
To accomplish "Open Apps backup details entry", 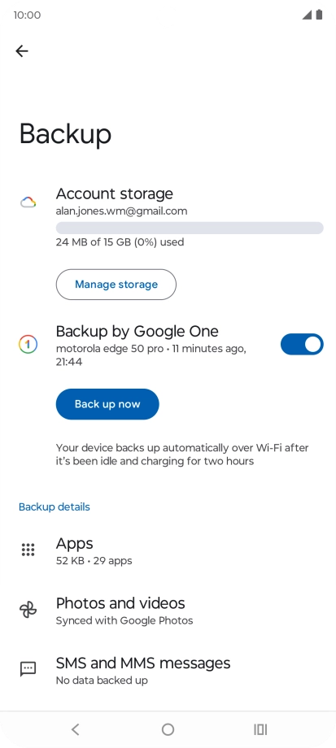I will (x=168, y=550).
